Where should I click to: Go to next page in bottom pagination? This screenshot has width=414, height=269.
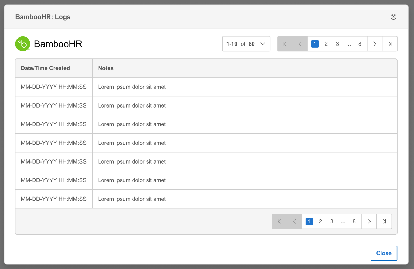[369, 221]
